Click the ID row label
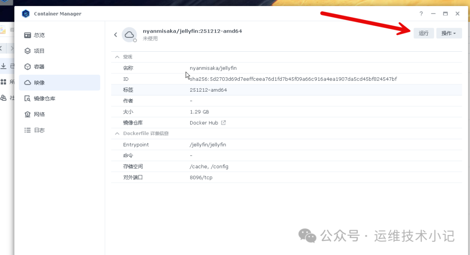 (126, 79)
